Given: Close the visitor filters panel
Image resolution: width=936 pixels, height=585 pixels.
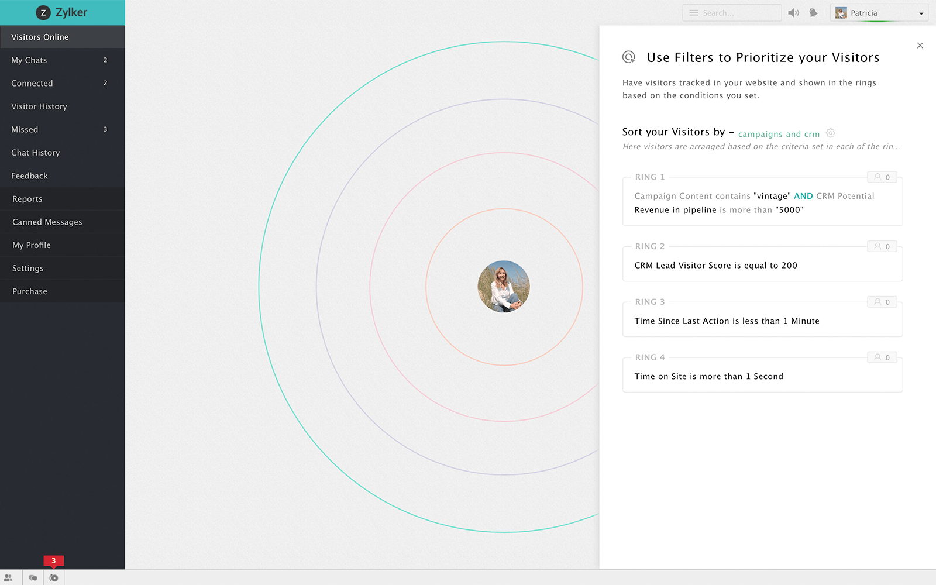Looking at the screenshot, I should (x=920, y=46).
